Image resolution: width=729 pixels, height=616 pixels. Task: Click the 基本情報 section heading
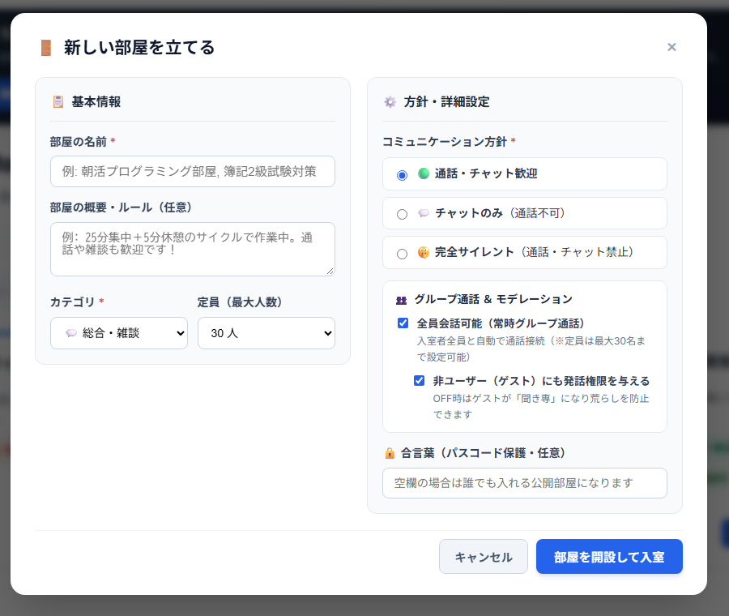[96, 101]
